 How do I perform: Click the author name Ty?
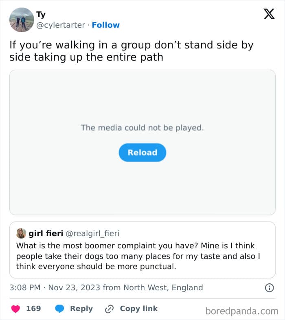(x=41, y=15)
